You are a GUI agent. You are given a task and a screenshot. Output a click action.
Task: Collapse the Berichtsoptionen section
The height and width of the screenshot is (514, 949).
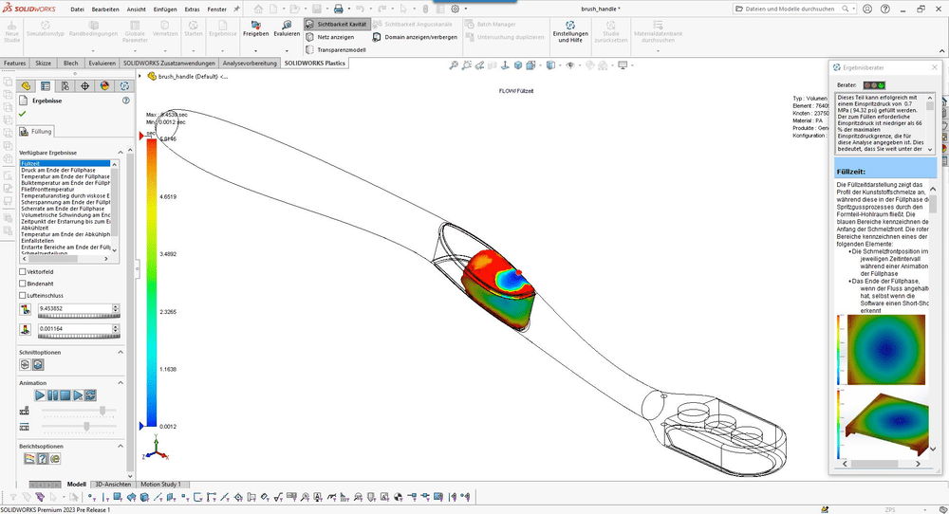pos(120,447)
